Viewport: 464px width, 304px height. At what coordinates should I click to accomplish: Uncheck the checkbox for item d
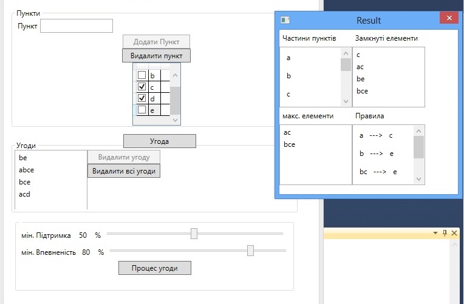142,98
